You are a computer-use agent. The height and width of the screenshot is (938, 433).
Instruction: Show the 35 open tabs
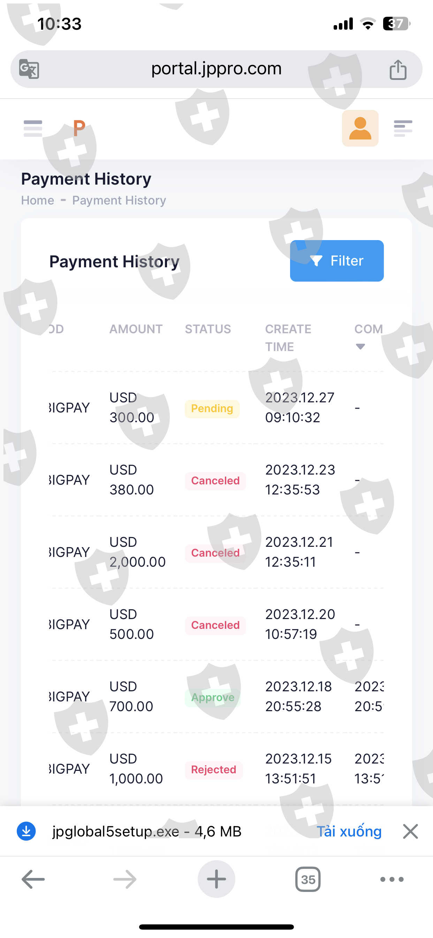click(x=308, y=879)
